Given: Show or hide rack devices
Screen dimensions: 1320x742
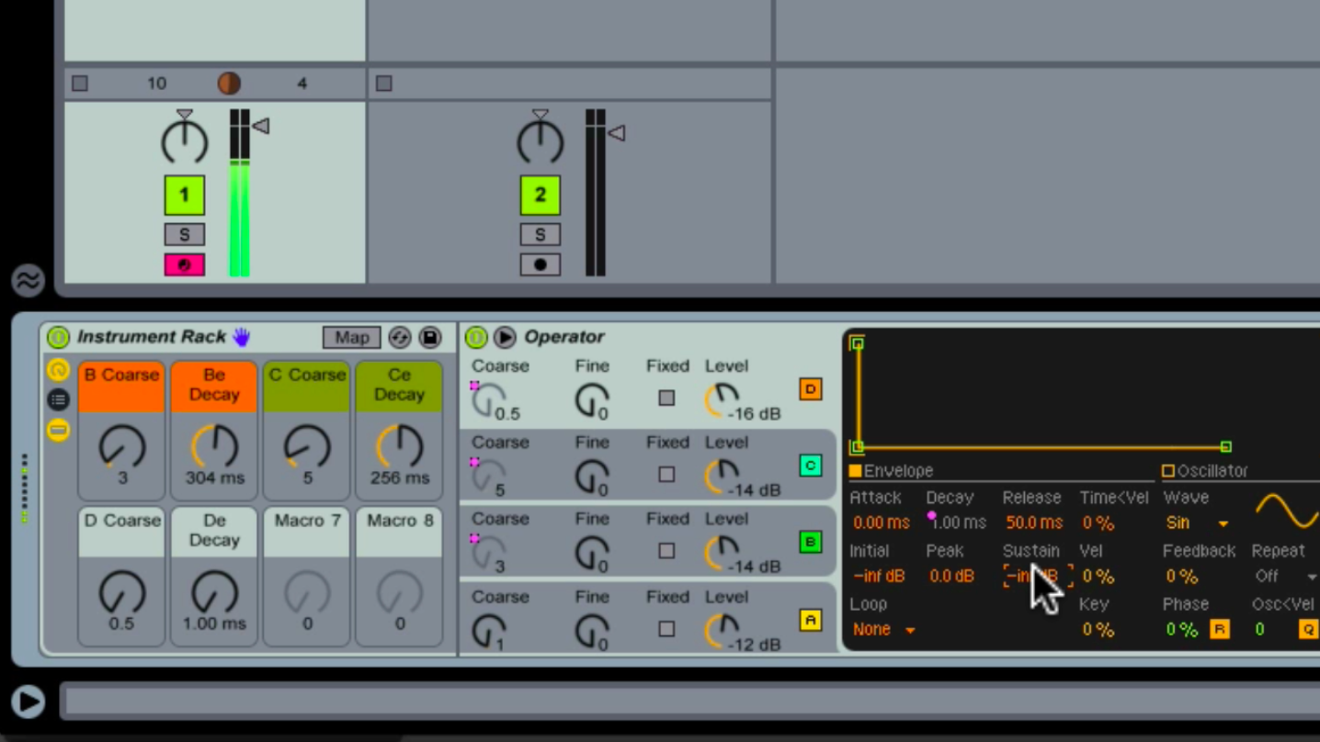Looking at the screenshot, I should point(58,429).
